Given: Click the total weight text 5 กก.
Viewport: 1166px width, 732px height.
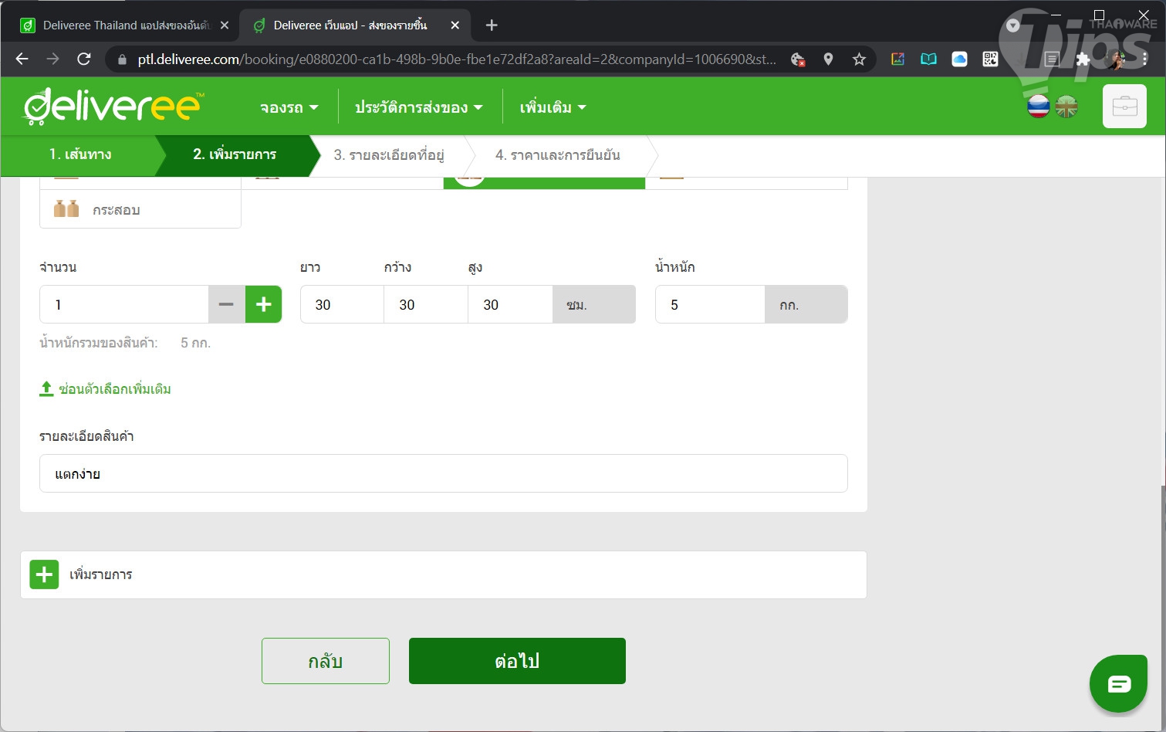Looking at the screenshot, I should [x=195, y=343].
